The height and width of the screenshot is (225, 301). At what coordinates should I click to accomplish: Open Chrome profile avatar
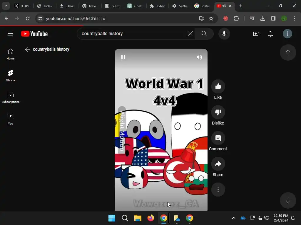[x=284, y=18]
